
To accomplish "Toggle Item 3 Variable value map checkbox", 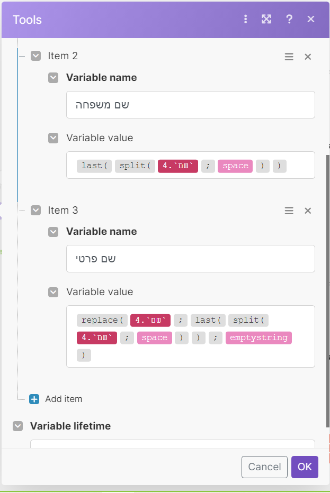I will coord(53,292).
